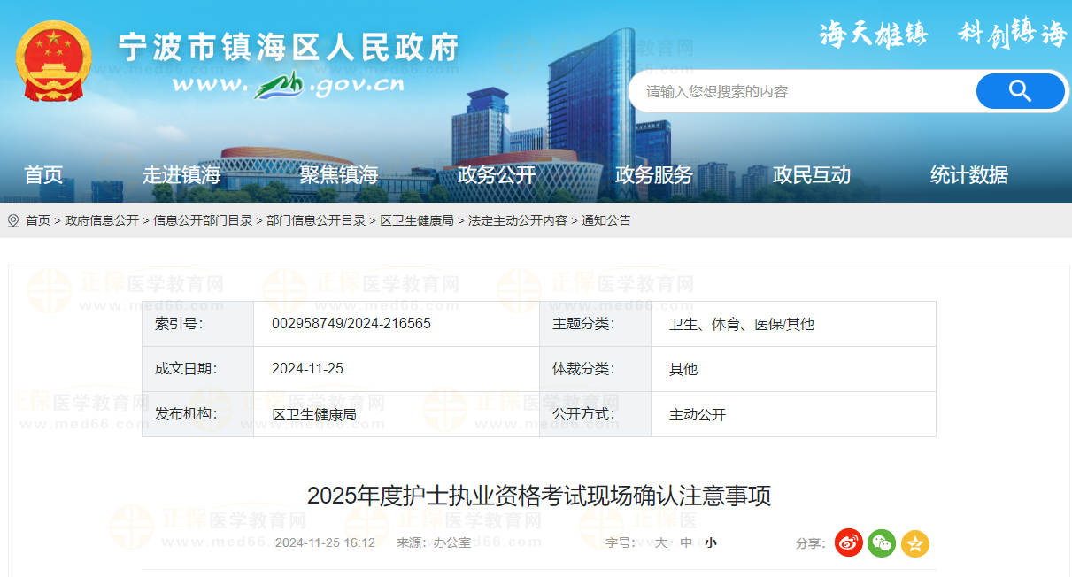Select 政务服务 in navigation bar
1072x577 pixels.
point(654,175)
